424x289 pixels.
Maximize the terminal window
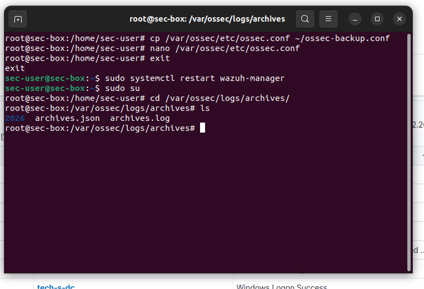pyautogui.click(x=377, y=19)
